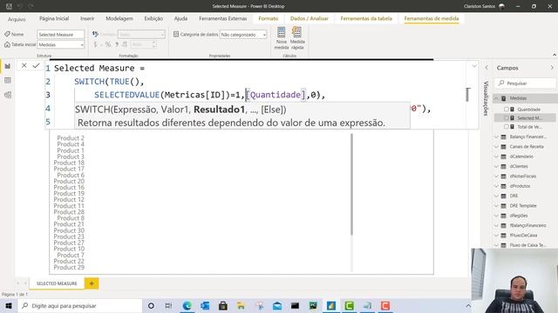Viewport: 558px width, 313px height.
Task: Click the Windows taskbar search box
Action: 80,305
